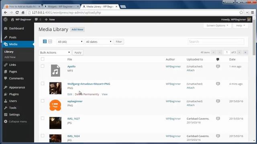Click the wpbeginner orange logo thumbnail
Viewport: 257px width, 144px height.
tap(55, 105)
